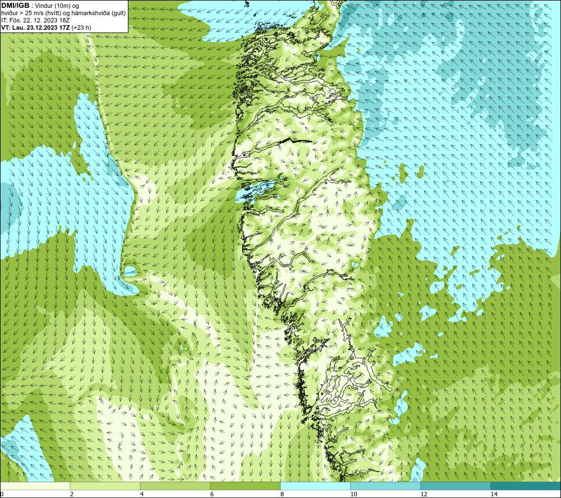Click the scale label "4"
The image size is (561, 498).
[142, 494]
